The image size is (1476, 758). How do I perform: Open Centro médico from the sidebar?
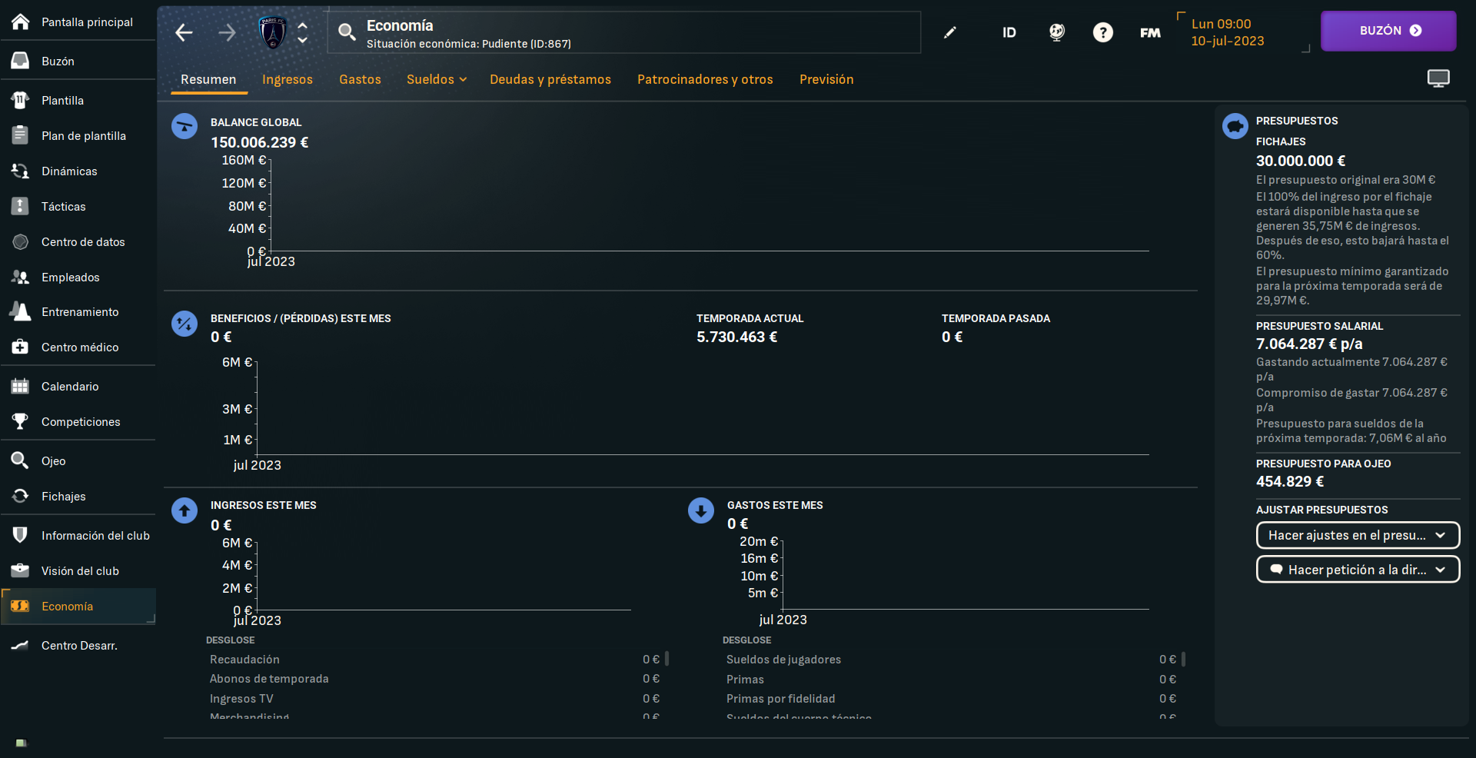pyautogui.click(x=80, y=347)
